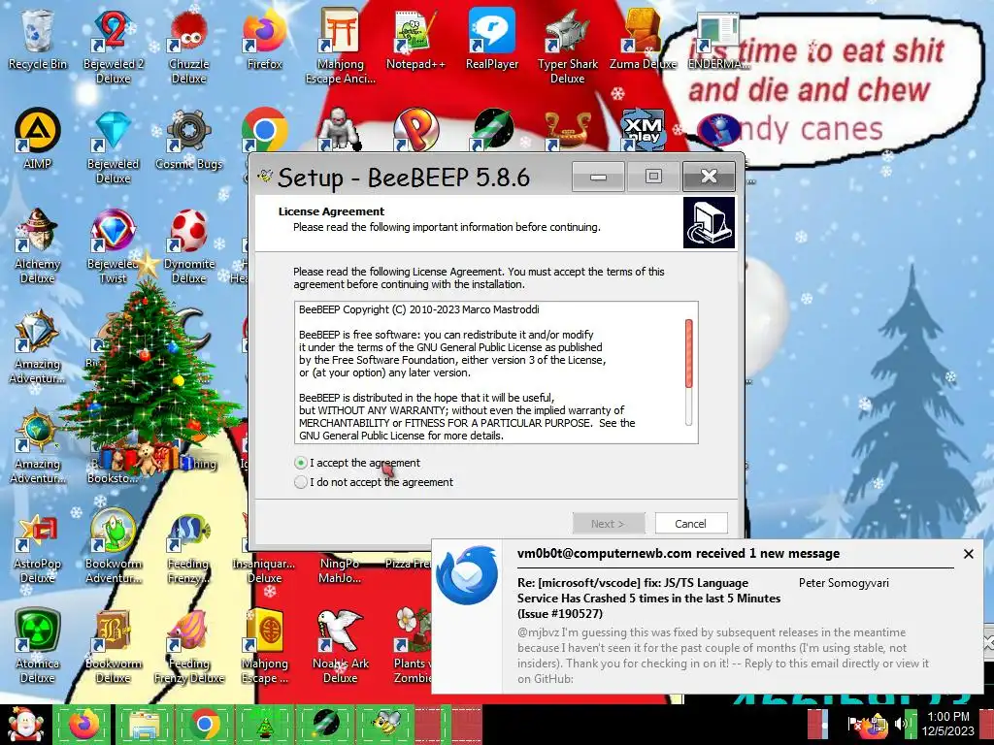Open the Chuzzle Deluxe desktop shortcut
Screen dimensions: 994x745
tap(188, 48)
